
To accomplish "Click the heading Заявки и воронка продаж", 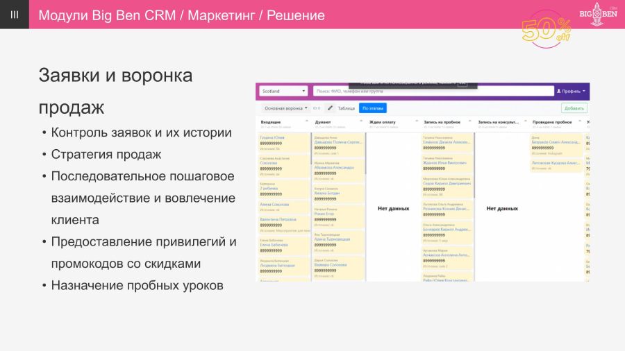I will (x=115, y=91).
